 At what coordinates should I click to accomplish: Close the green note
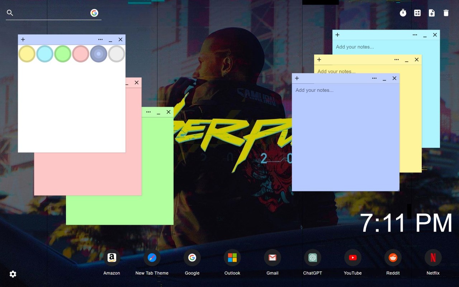(169, 112)
